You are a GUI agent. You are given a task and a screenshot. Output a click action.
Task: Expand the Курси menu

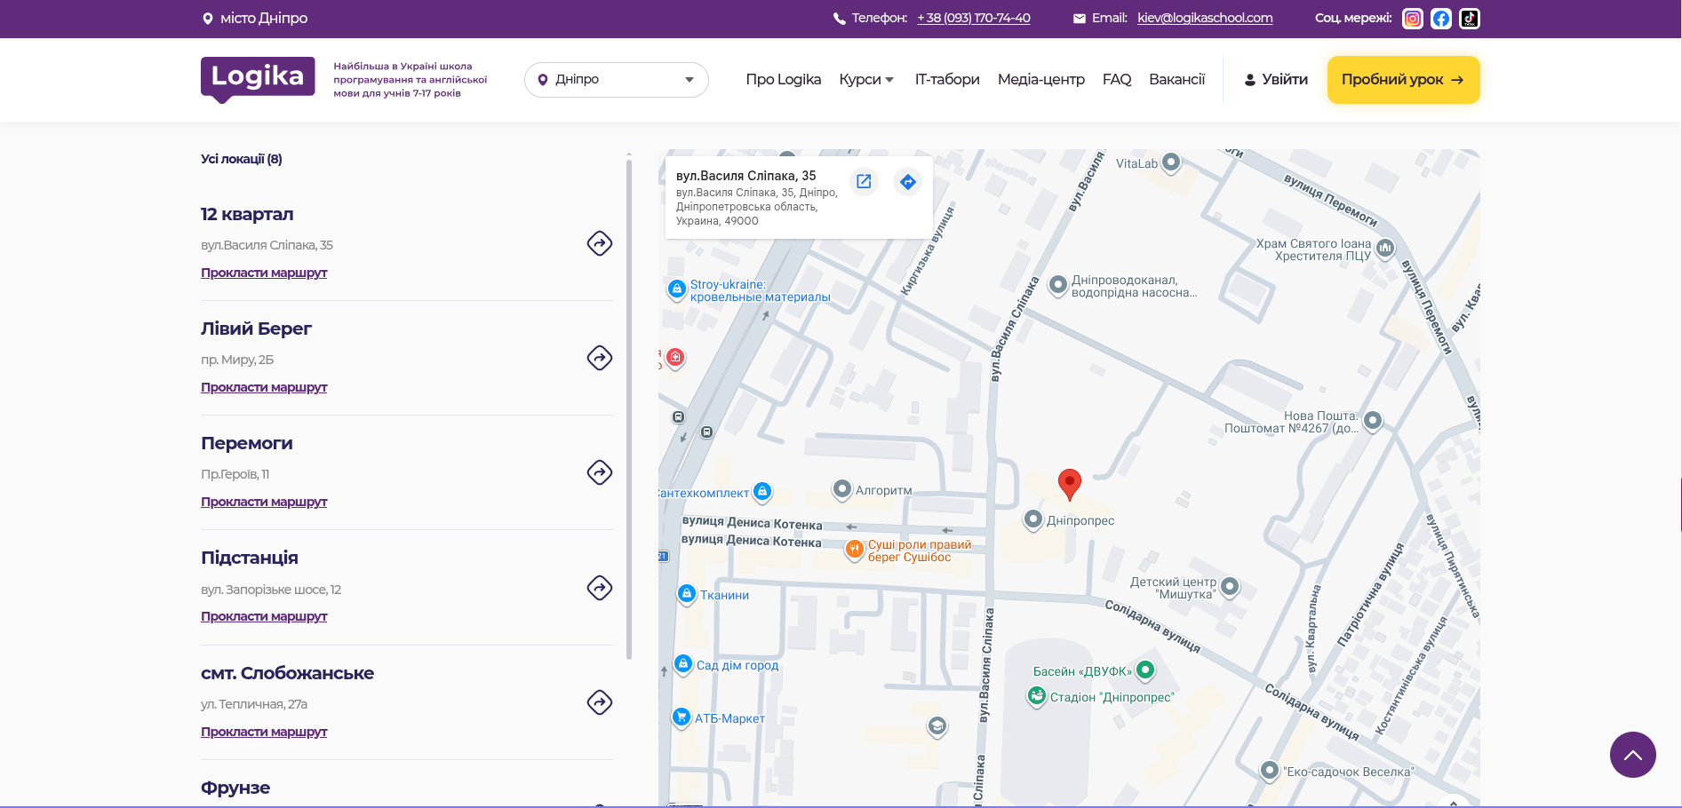coord(866,80)
